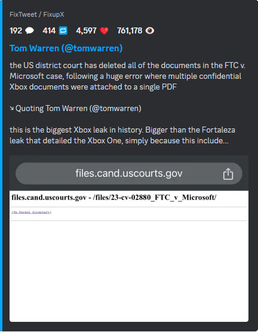Open Tom Warren (@tomwarren) profile link

click(66, 48)
